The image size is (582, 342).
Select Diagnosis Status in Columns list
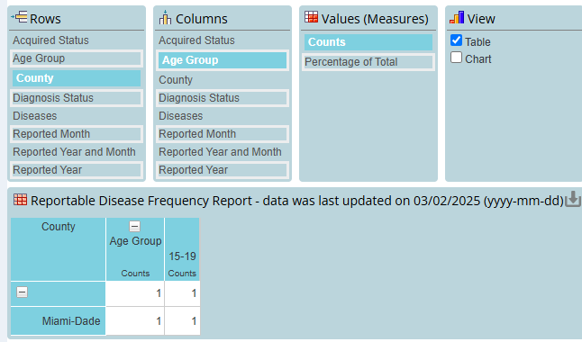coord(223,98)
